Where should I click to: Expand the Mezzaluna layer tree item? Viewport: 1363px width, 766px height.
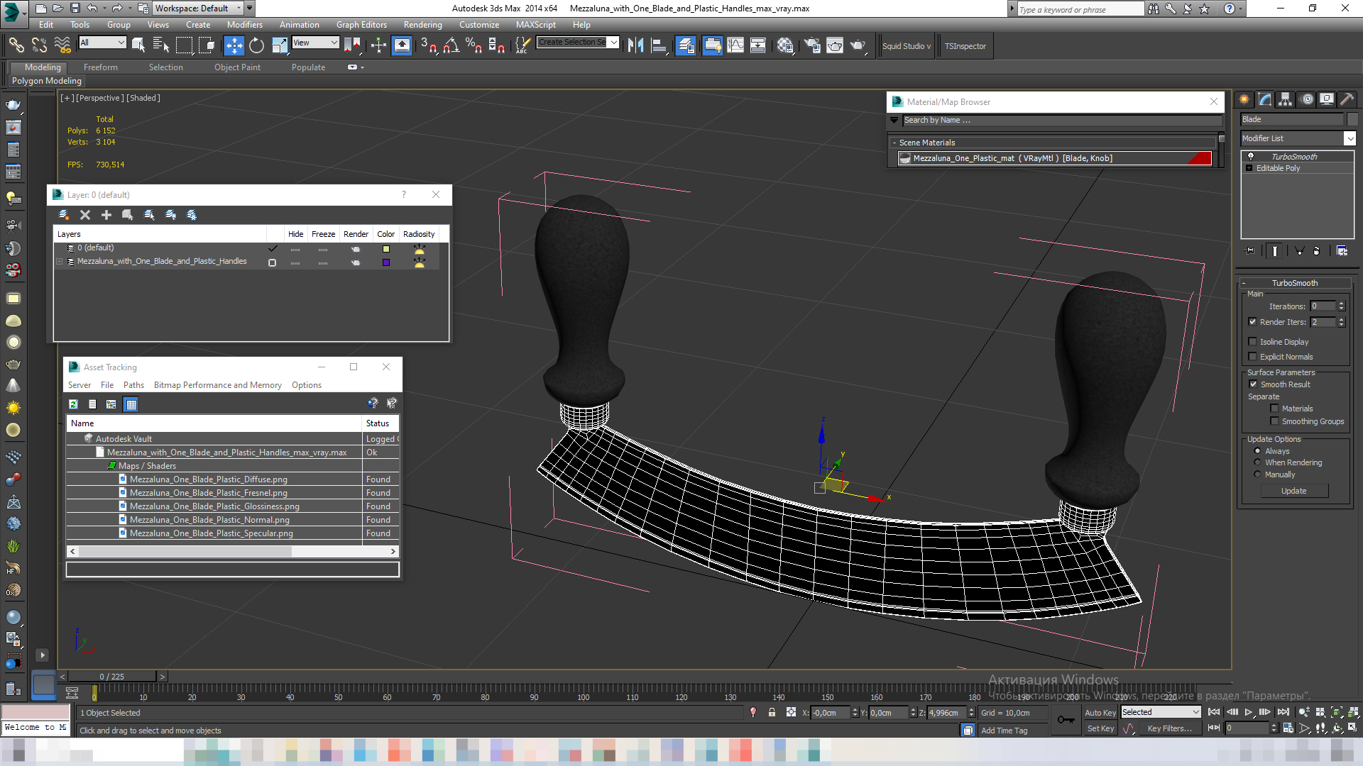pos(60,262)
